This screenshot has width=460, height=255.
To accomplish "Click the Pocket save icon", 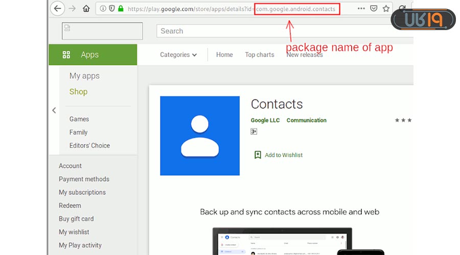I will (374, 9).
